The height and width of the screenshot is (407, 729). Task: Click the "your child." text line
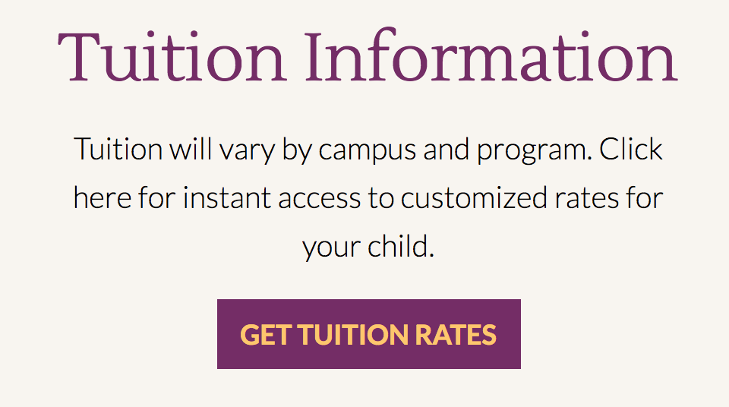tap(368, 248)
